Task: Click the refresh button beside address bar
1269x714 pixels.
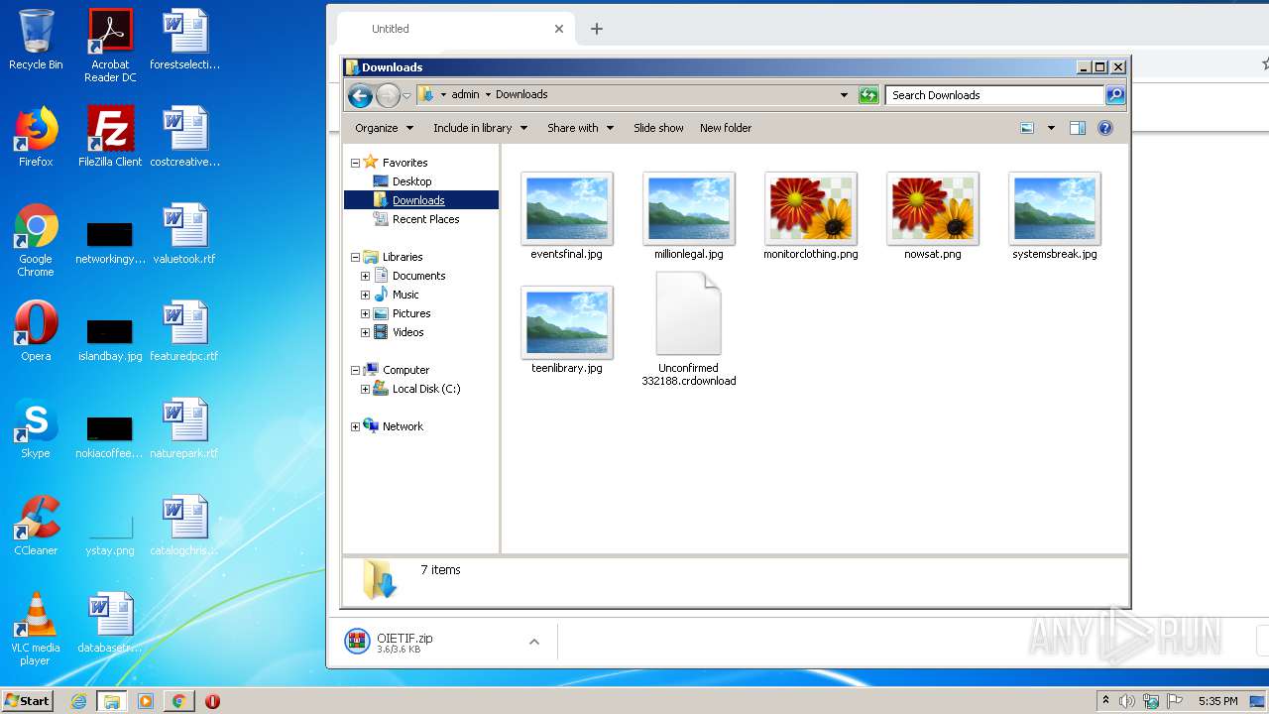Action: (x=868, y=95)
